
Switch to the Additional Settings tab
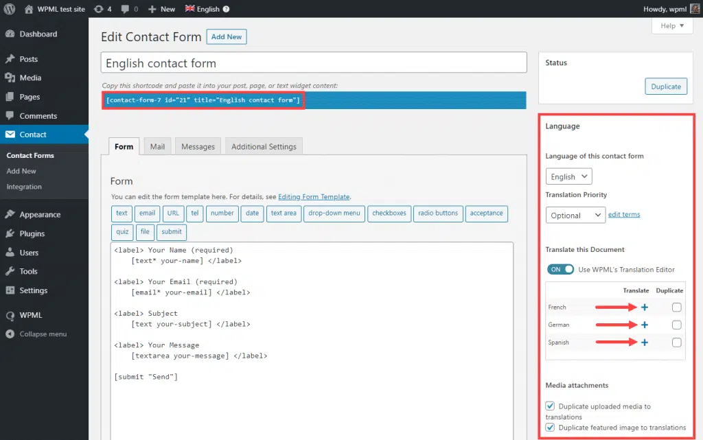pyautogui.click(x=264, y=146)
